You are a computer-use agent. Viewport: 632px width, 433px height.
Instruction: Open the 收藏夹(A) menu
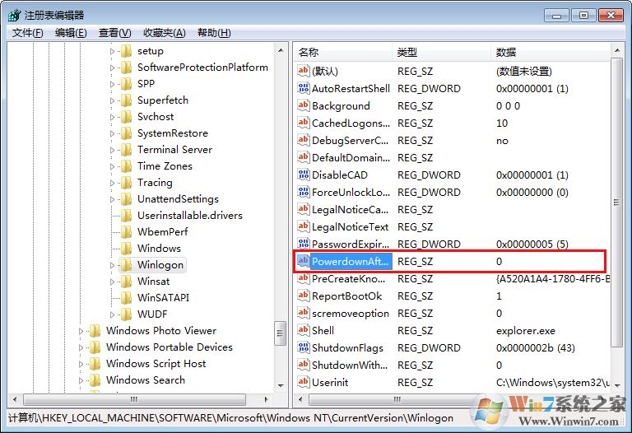[x=165, y=33]
